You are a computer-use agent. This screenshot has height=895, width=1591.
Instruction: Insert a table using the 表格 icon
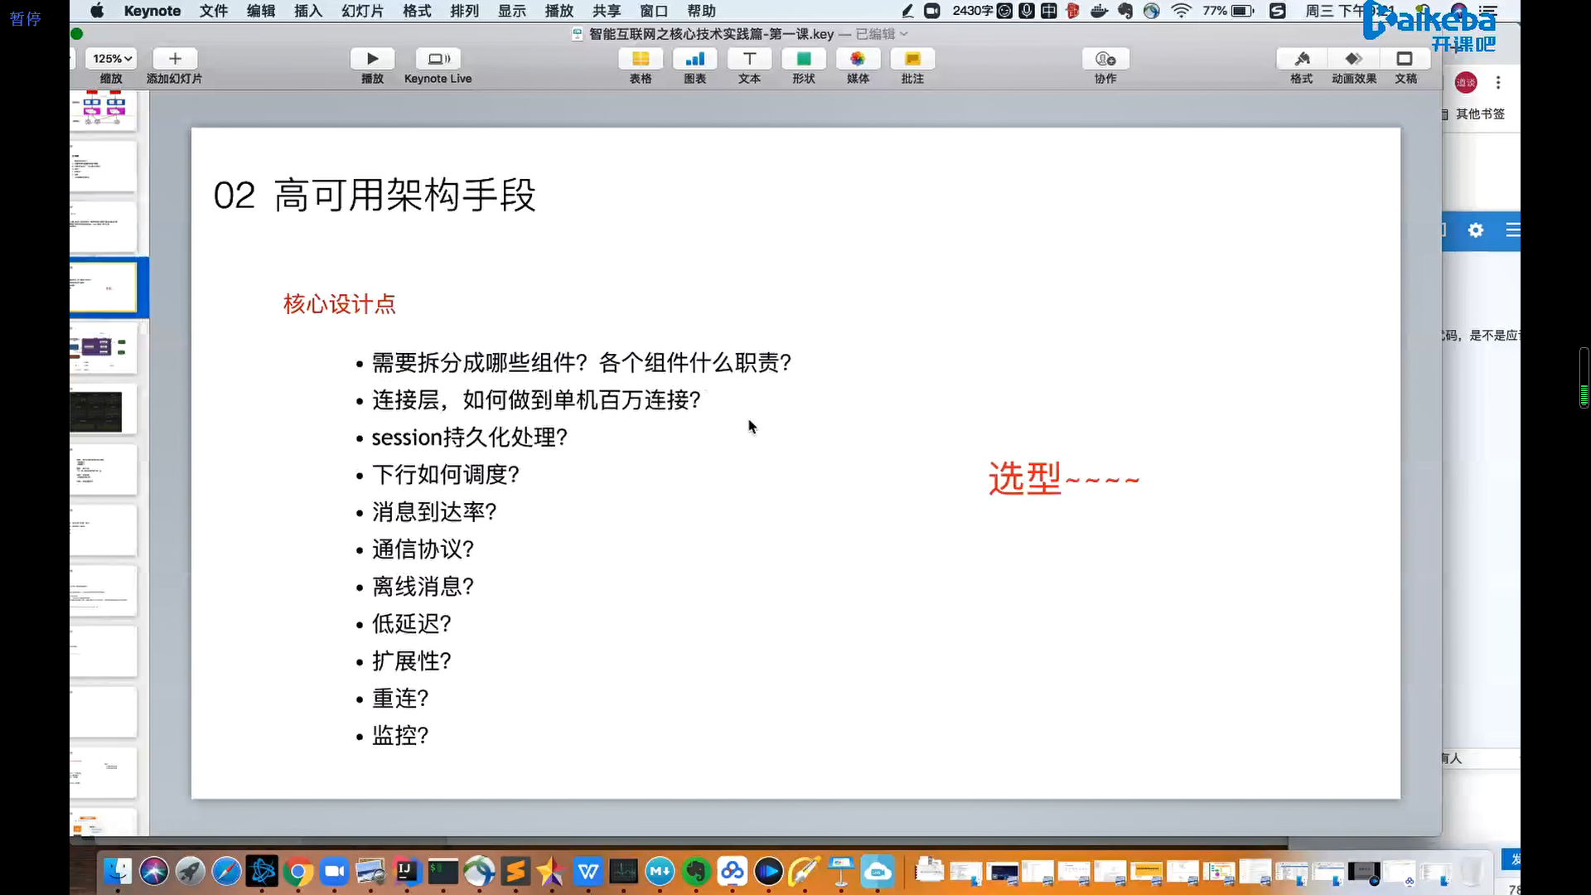640,59
